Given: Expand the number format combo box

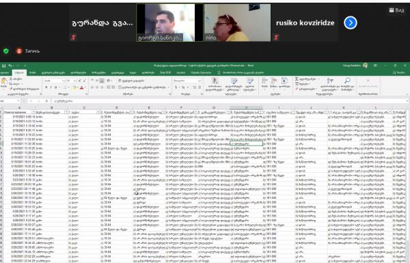Looking at the screenshot, I should [x=200, y=81].
